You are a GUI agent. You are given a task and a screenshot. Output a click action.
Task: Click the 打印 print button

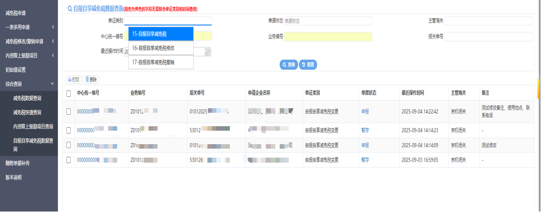coord(73,79)
